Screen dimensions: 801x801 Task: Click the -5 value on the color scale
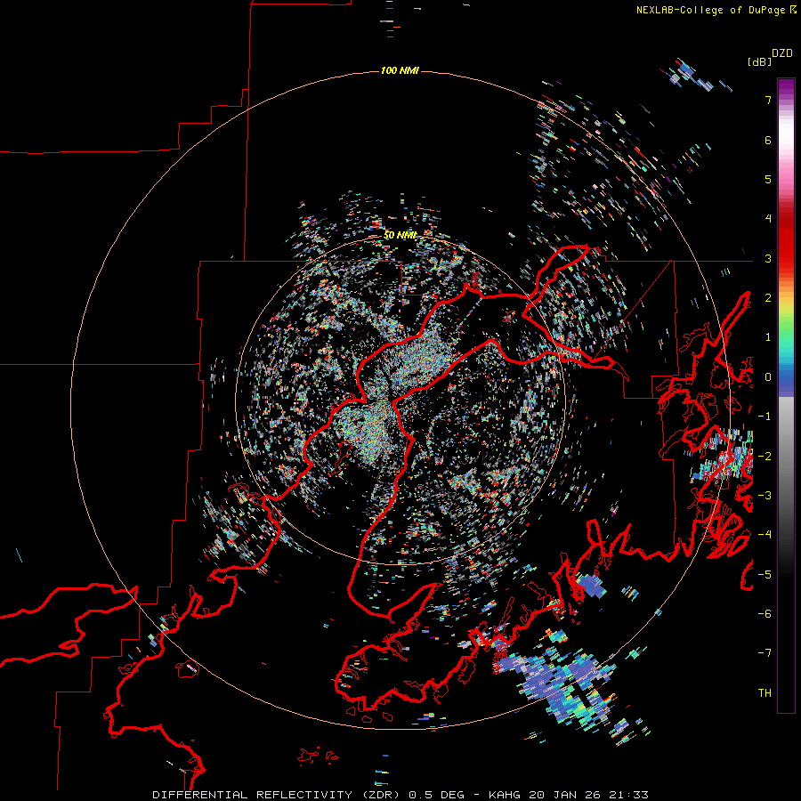[x=765, y=574]
